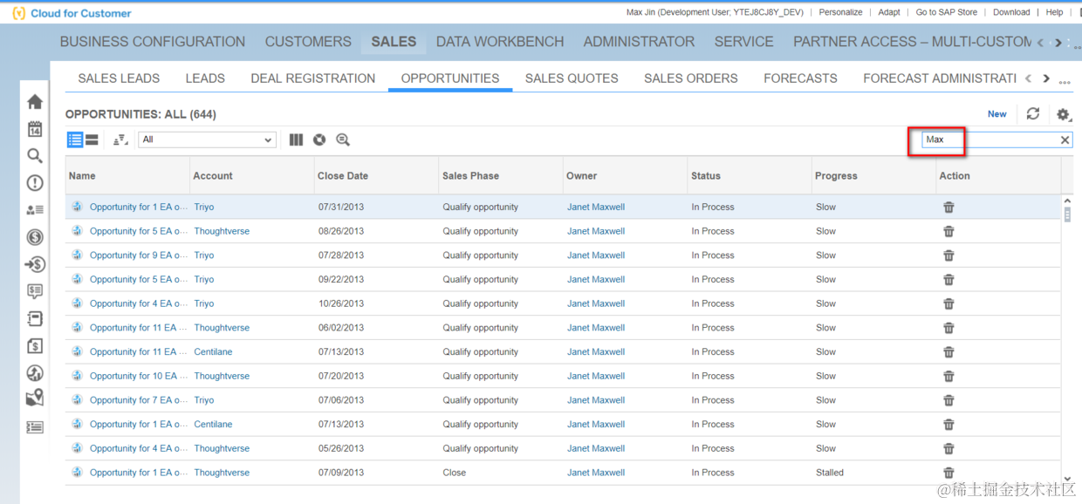
Task: Open the notebook icon in the sidebar
Action: (x=35, y=318)
